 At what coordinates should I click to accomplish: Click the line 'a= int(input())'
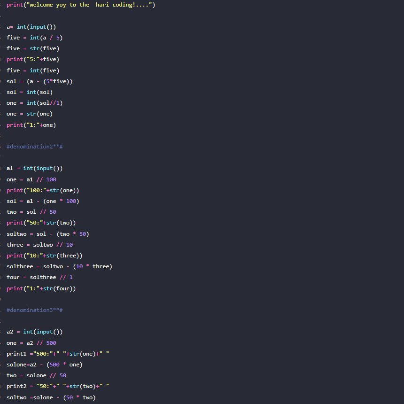pos(31,27)
